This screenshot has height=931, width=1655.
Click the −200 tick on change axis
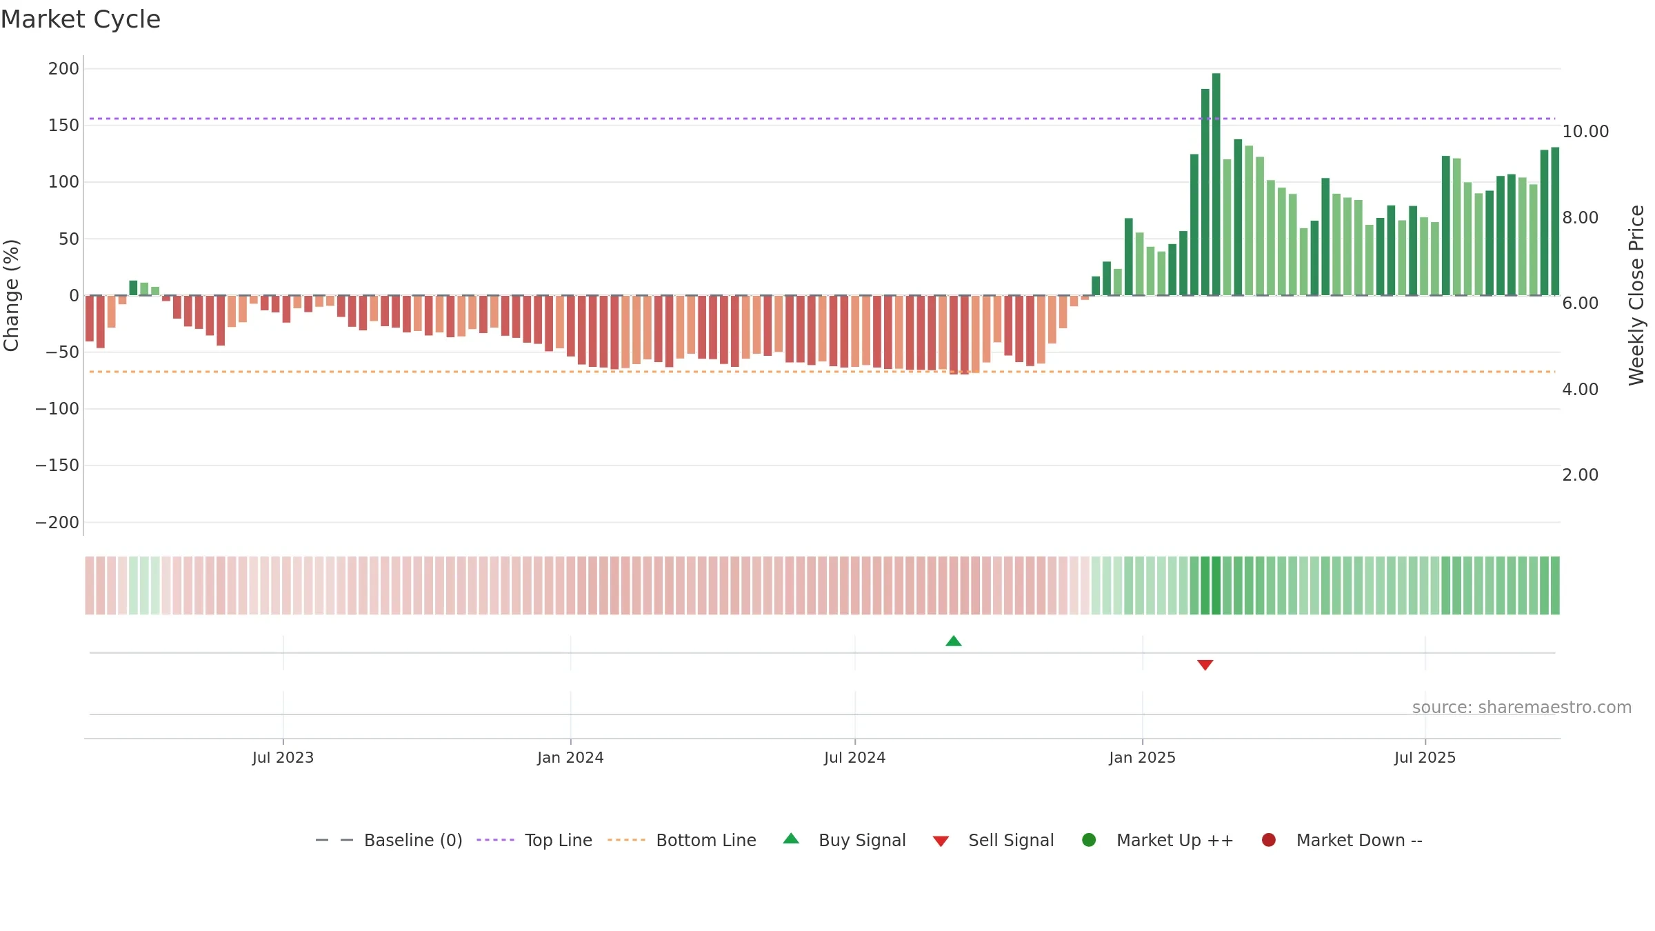tap(57, 523)
